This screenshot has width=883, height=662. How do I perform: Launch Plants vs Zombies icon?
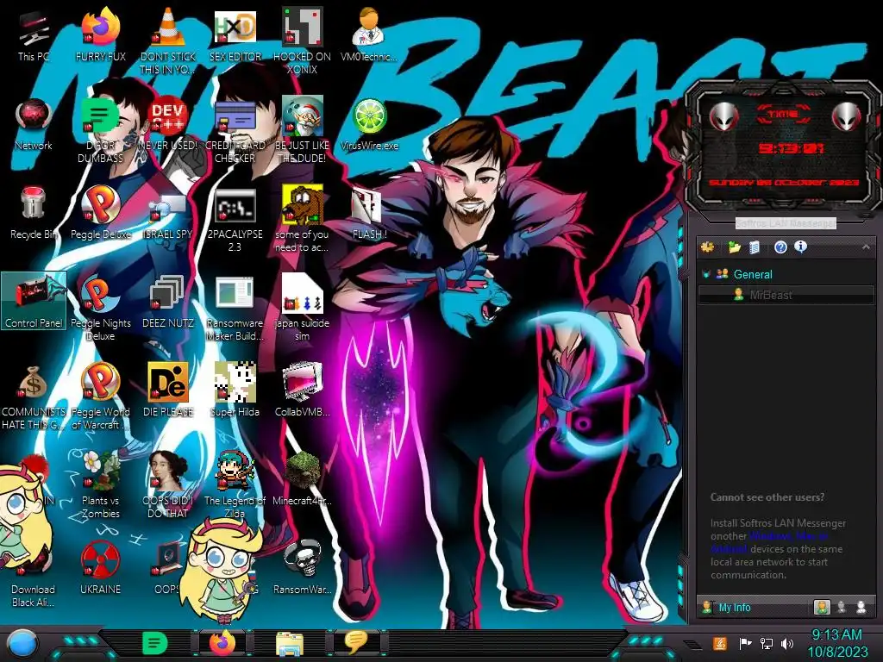coord(101,485)
